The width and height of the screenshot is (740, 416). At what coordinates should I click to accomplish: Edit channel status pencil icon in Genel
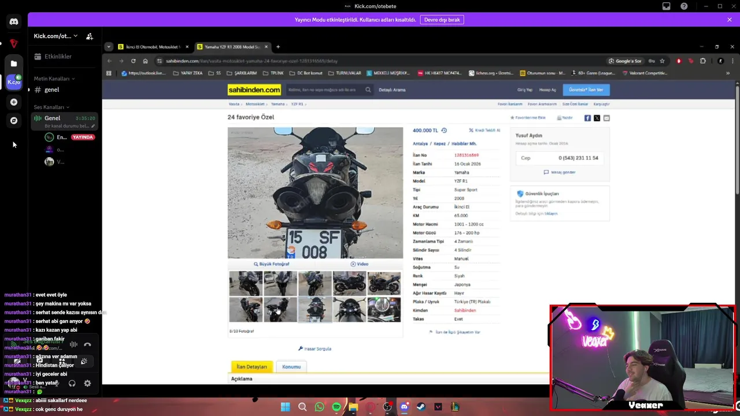[93, 126]
